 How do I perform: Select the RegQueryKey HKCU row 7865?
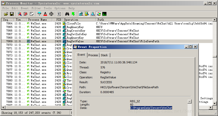[107, 27]
